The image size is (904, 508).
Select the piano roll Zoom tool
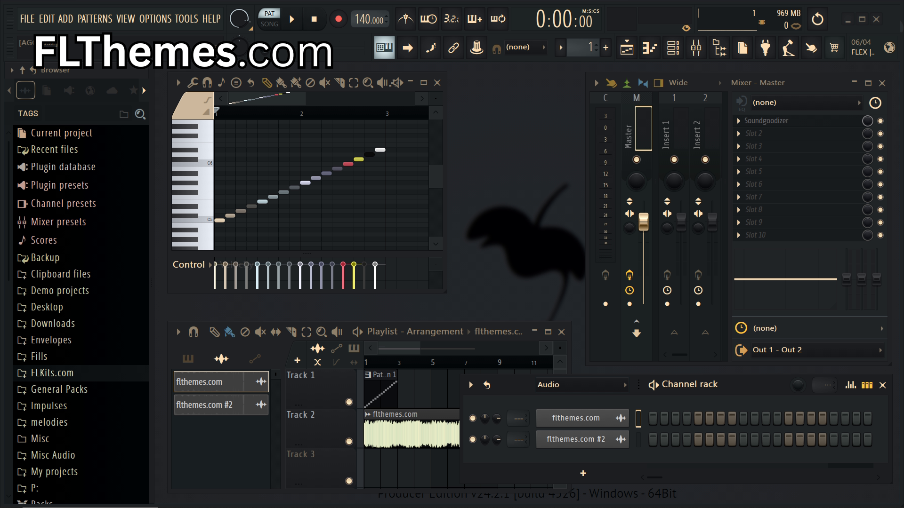tap(368, 83)
